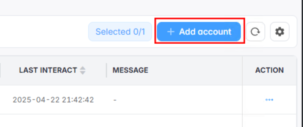
Task: Click the descending sort arrow on LAST INTERACT
Action: coord(83,73)
